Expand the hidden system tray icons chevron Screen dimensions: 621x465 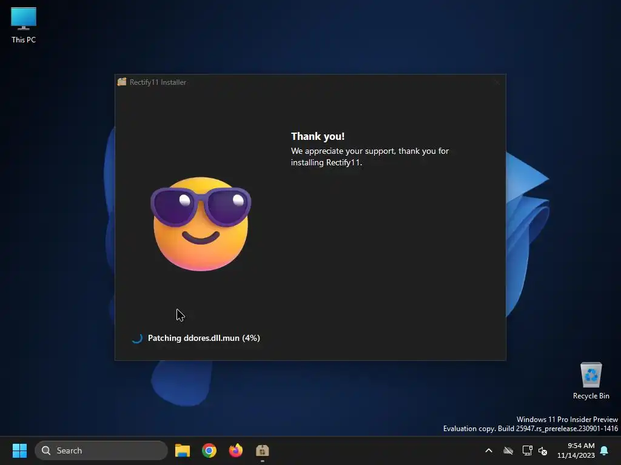point(489,450)
